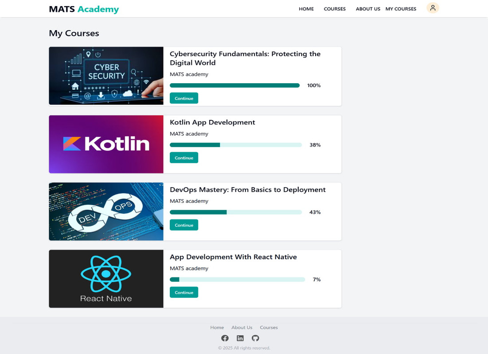
Task: Click 'MATS academy' under the Kotlin course
Action: (189, 134)
